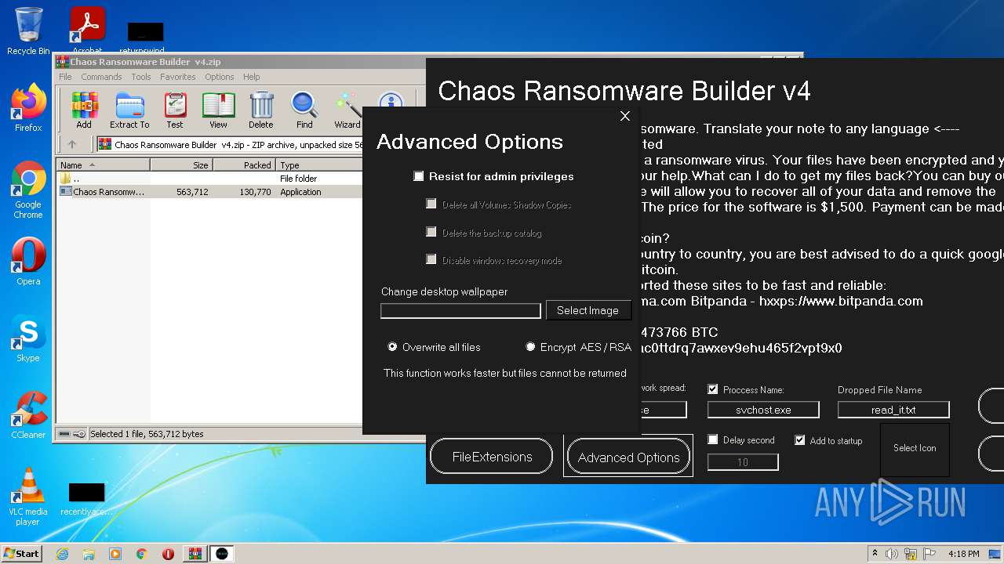Viewport: 1004px width, 564px height.
Task: Toggle Delete all Volumes Shadow Copies checkbox
Action: coord(431,204)
